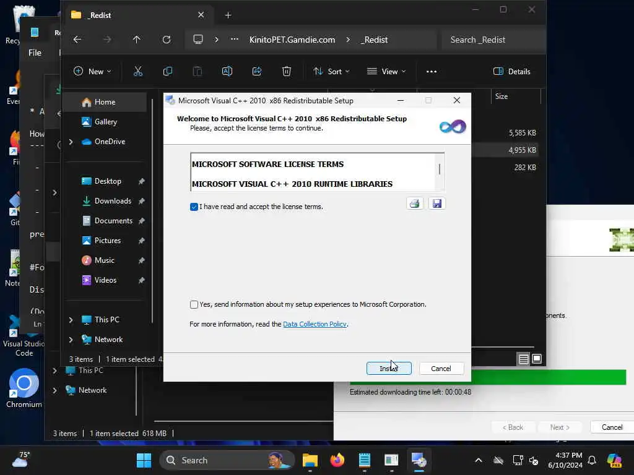Open the weather widget showing 75°

[x=21, y=460]
